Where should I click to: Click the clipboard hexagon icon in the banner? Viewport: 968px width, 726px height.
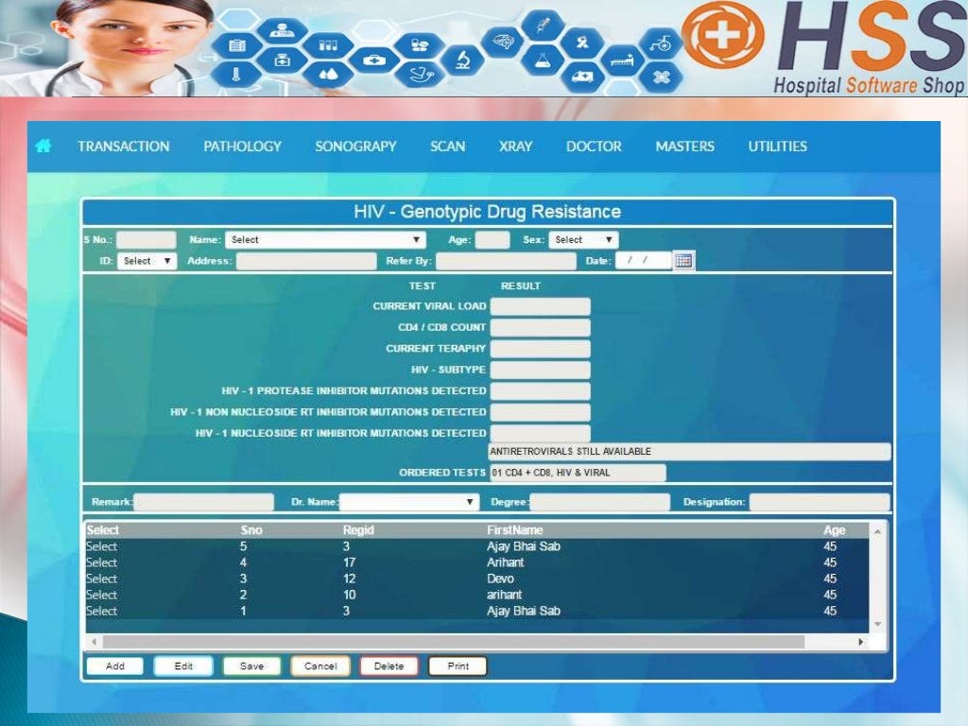click(x=237, y=45)
